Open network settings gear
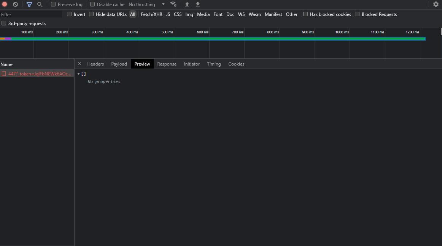The height and width of the screenshot is (246, 442). coord(436,4)
